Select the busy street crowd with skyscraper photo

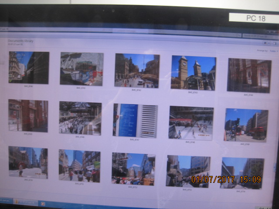pyautogui.click(x=79, y=166)
